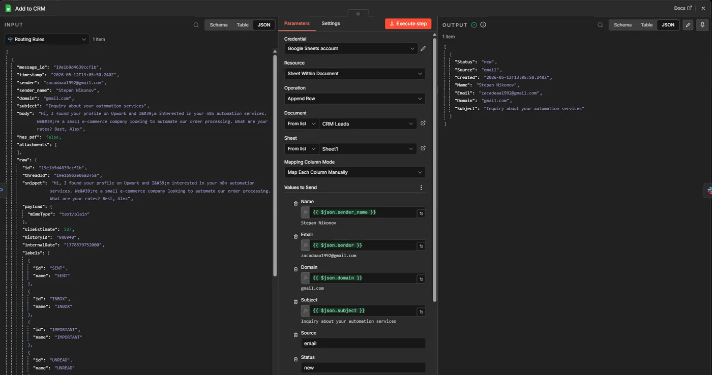
Task: Switch to the Parameters tab
Action: coord(296,23)
